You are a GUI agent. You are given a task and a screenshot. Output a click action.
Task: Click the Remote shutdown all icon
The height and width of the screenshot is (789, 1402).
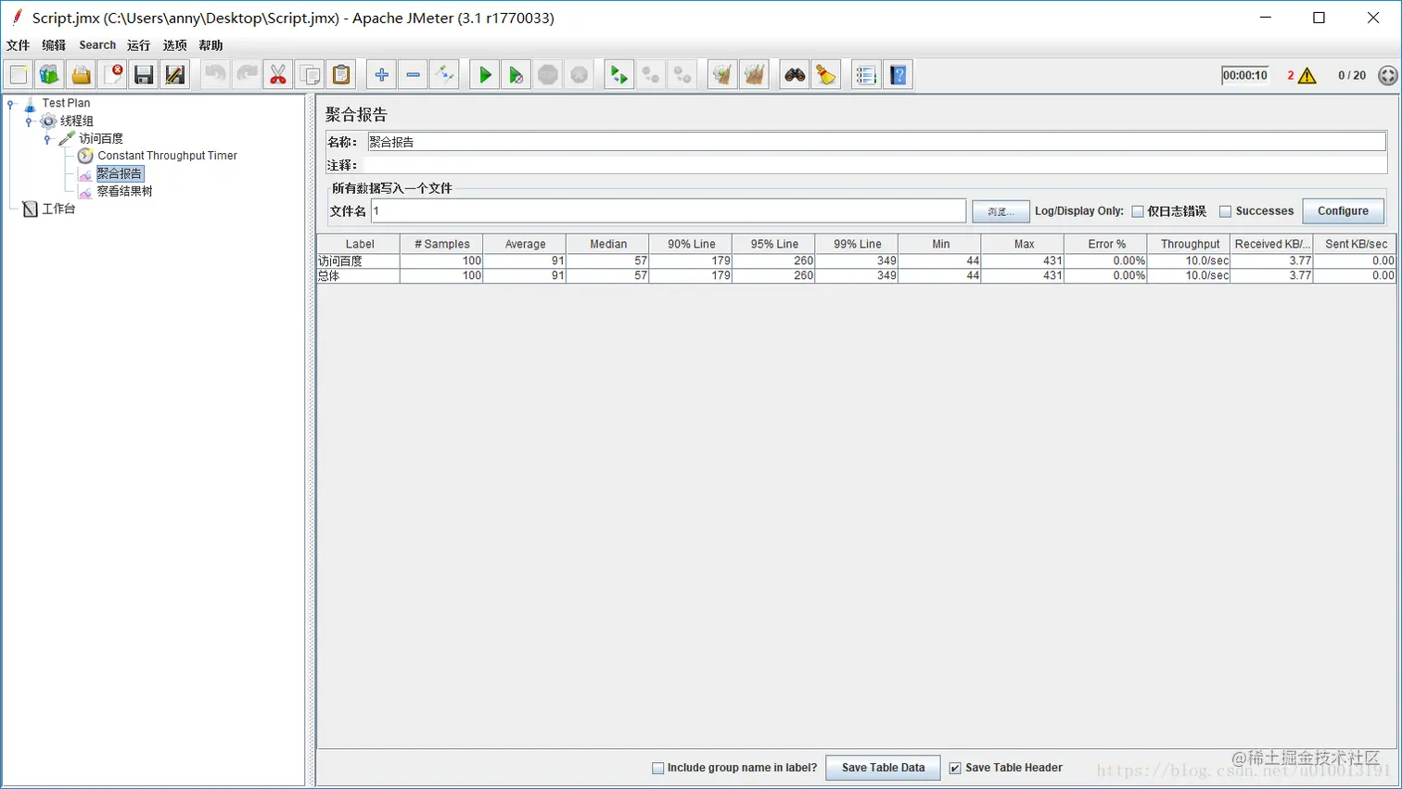point(682,75)
